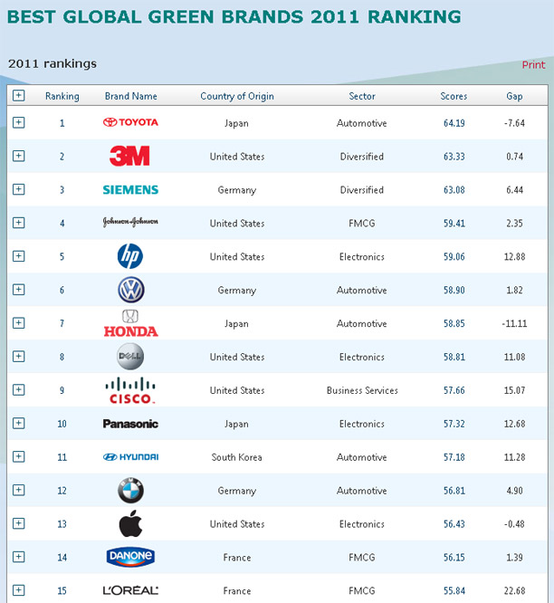This screenshot has height=603, width=554.
Task: Click the Toyota brand logo
Action: tap(130, 123)
